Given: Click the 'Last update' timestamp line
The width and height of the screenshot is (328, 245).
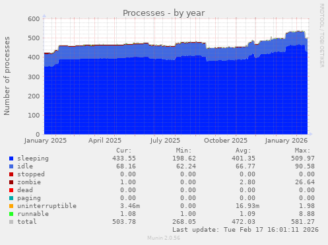Looking at the screenshot, I should (x=246, y=230).
